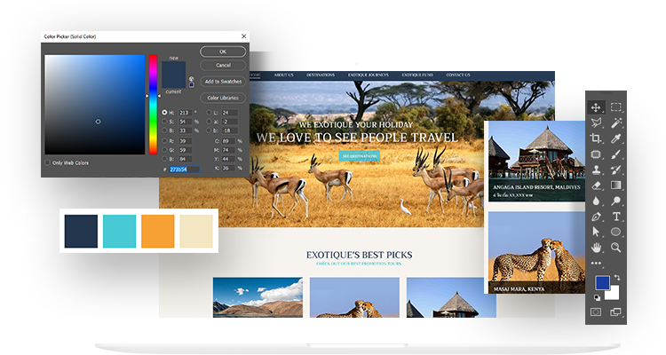Select the S saturation radio button
The height and width of the screenshot is (355, 666).
pos(164,122)
